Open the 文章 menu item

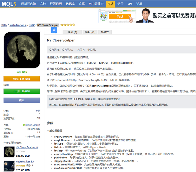pyautogui.click(x=82, y=4)
